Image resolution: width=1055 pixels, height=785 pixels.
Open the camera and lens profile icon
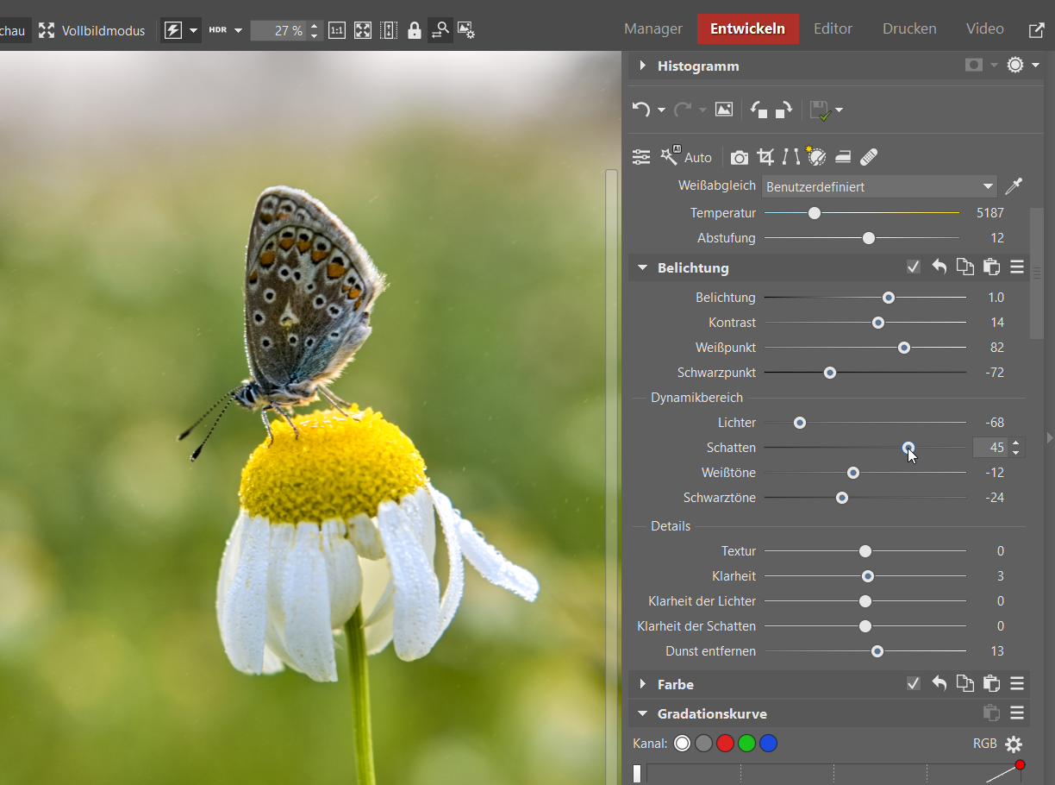point(739,157)
